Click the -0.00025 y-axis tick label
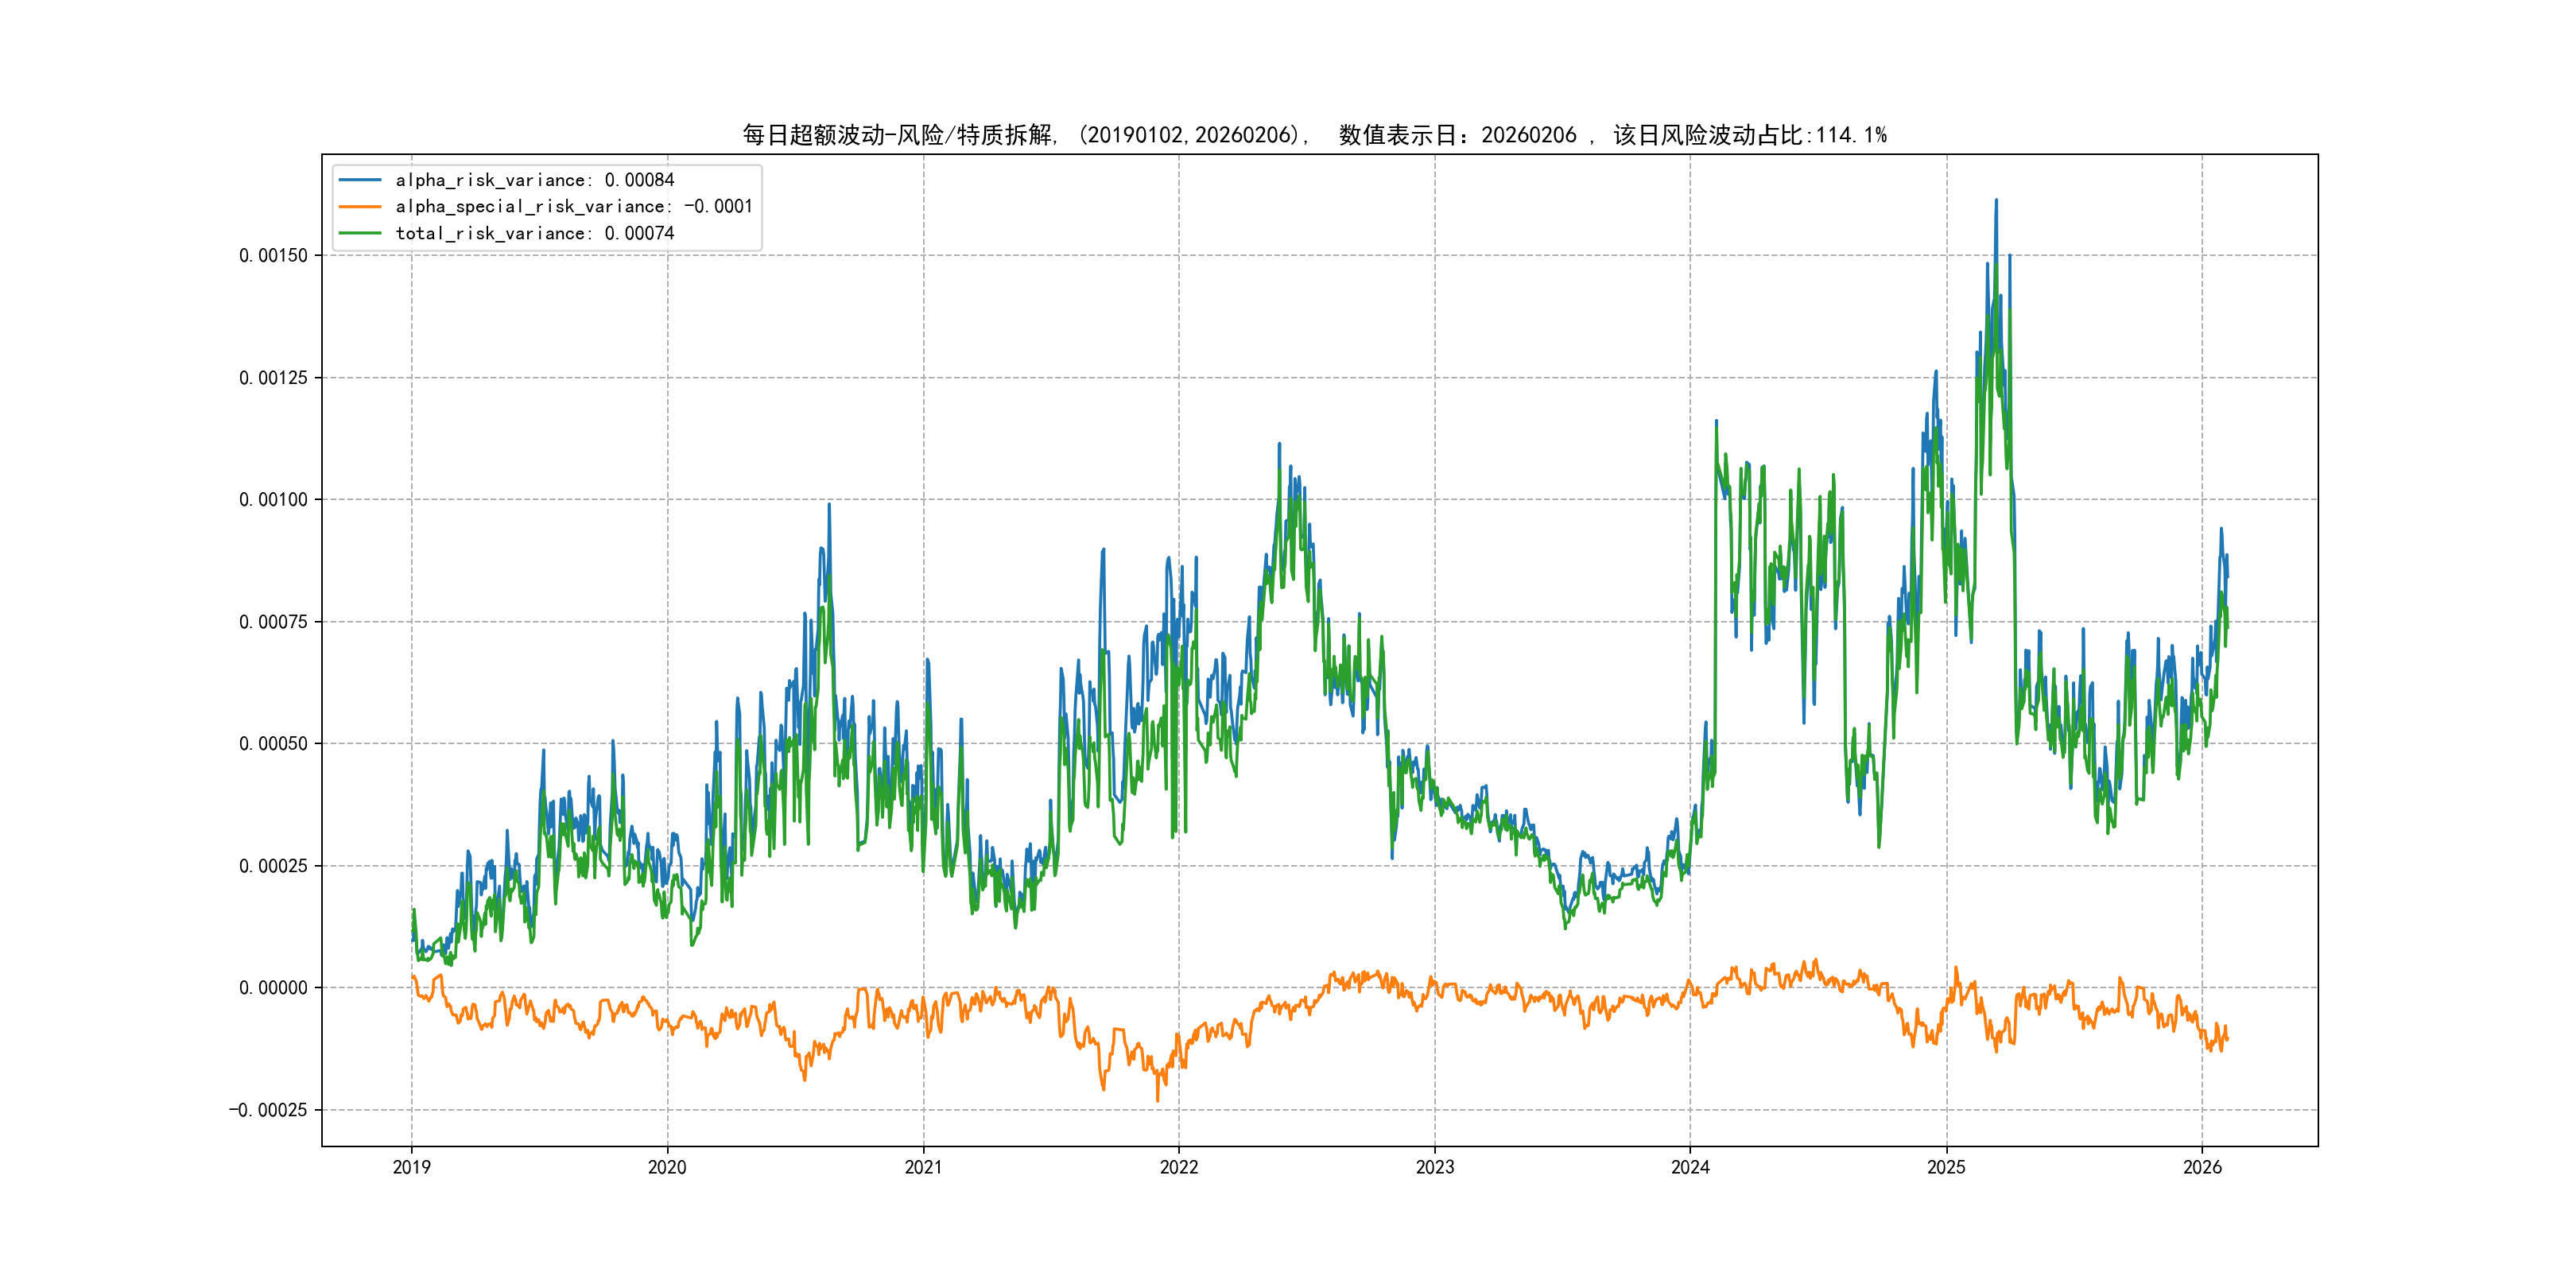This screenshot has width=2576, height=1288. pyautogui.click(x=268, y=1110)
